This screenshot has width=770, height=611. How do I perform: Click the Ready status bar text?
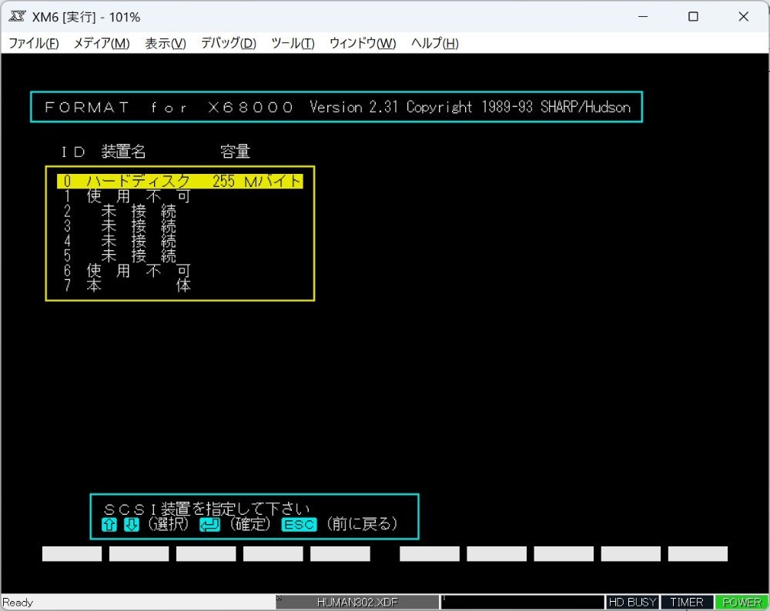(18, 603)
